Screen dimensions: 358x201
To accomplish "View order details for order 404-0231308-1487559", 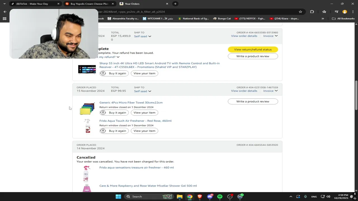I will 244,91.
